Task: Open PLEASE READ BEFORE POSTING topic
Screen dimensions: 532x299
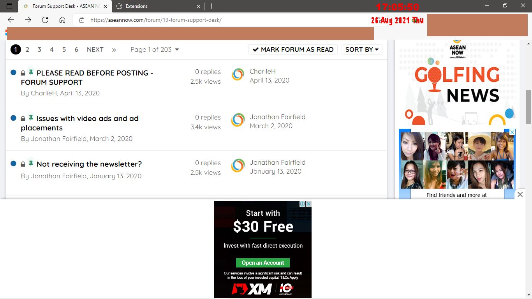Action: [87, 77]
